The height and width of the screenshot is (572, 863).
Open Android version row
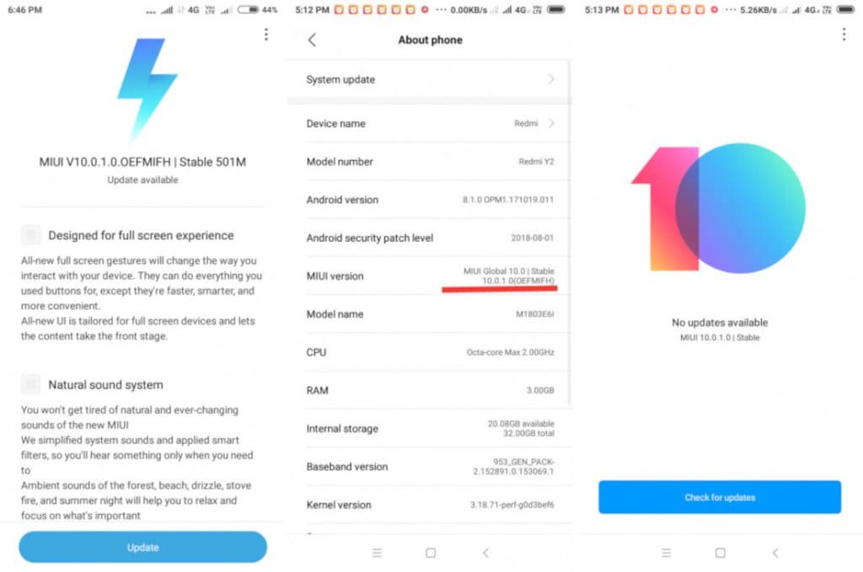430,200
